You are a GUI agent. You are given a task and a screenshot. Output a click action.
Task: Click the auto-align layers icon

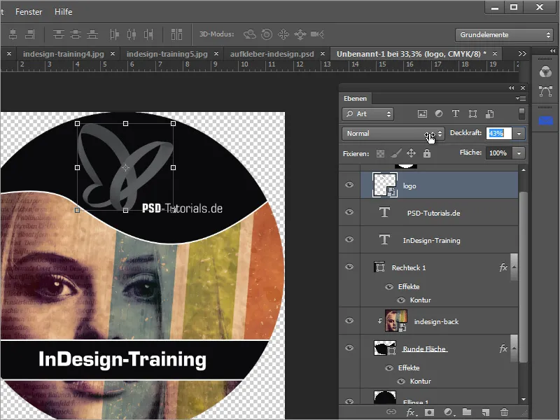[176, 34]
